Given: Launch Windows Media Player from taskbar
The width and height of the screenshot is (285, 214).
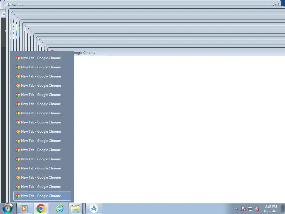Looking at the screenshot, I should click(x=24, y=208).
